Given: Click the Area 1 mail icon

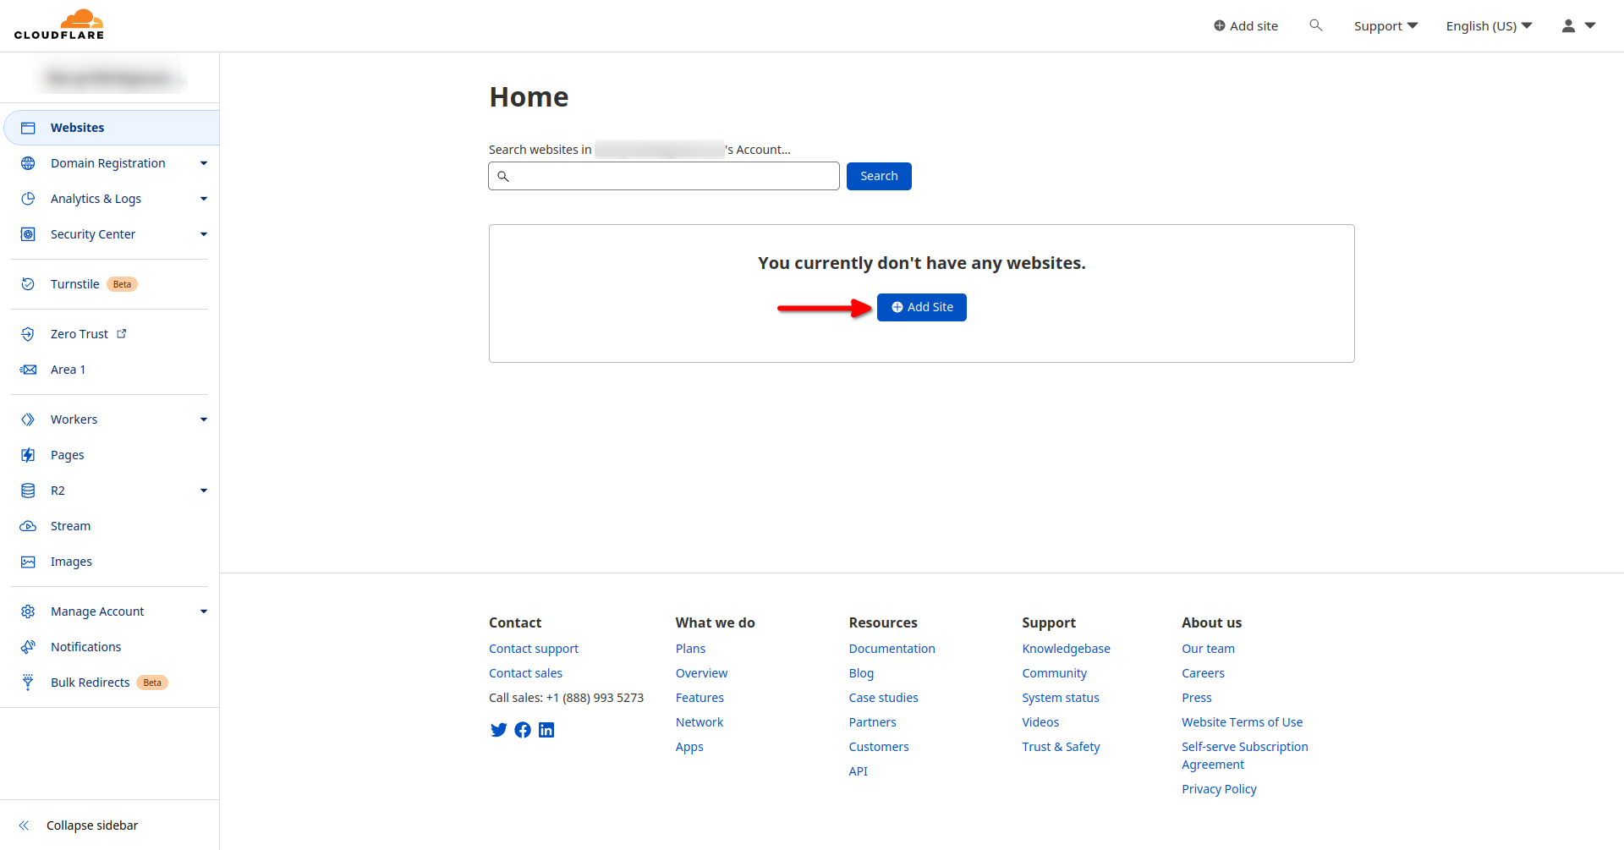Looking at the screenshot, I should pyautogui.click(x=28, y=370).
